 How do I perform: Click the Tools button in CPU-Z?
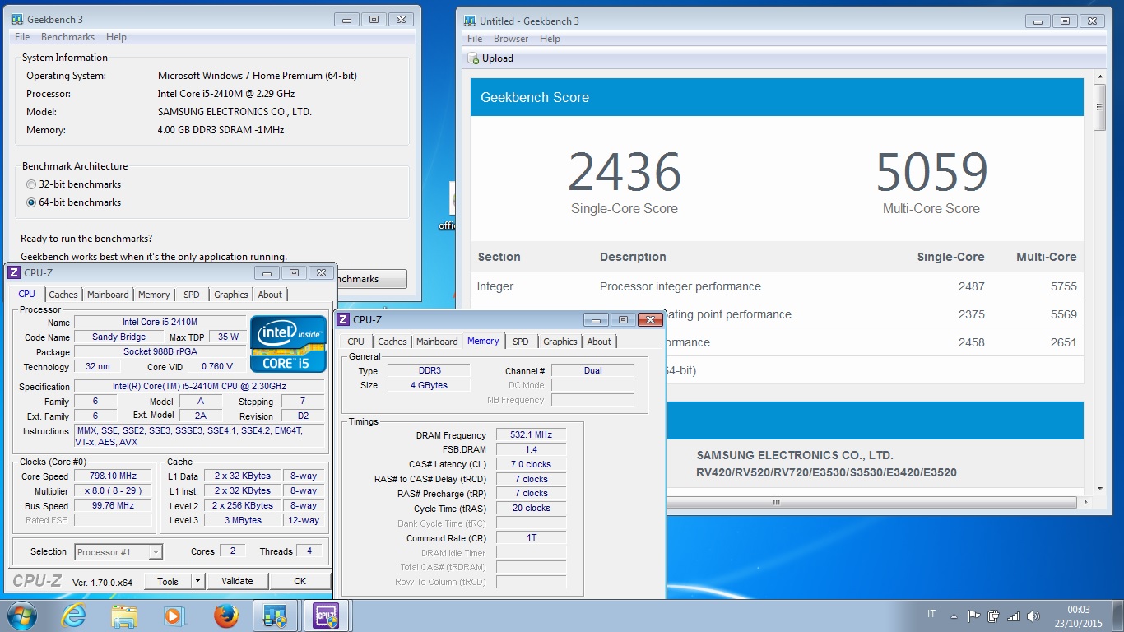[168, 581]
